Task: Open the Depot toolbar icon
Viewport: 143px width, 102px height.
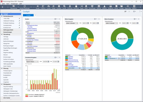Action: point(86,7)
